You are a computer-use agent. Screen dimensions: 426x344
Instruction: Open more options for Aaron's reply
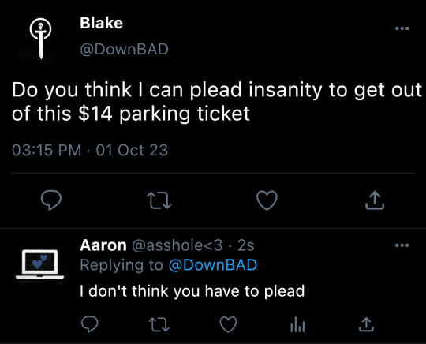point(402,245)
